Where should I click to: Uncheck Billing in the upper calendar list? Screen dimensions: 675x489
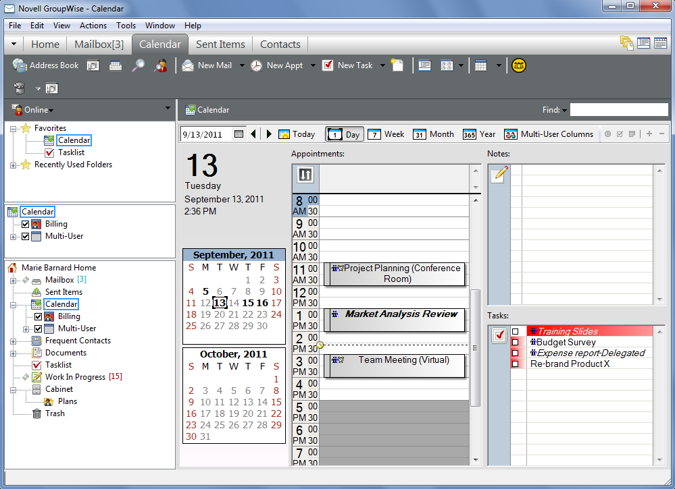(x=26, y=225)
